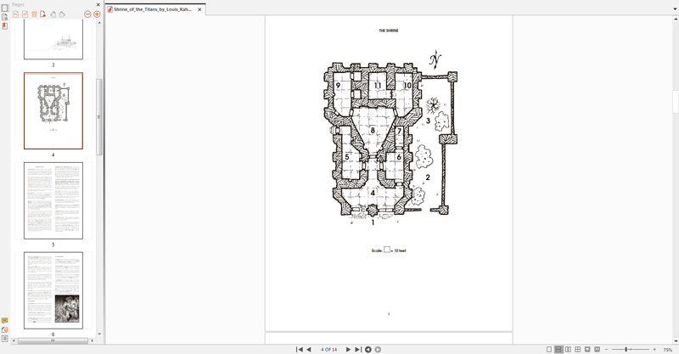This screenshot has width=679, height=354.
Task: Switch to single page view mode
Action: (x=549, y=350)
